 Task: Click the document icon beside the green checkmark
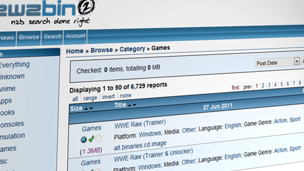[x=99, y=138]
